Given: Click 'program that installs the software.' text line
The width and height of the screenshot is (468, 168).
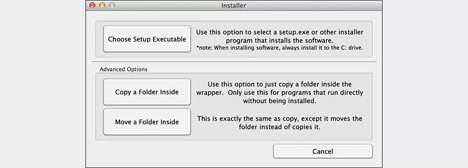Looking at the screenshot, I should coord(280,40).
